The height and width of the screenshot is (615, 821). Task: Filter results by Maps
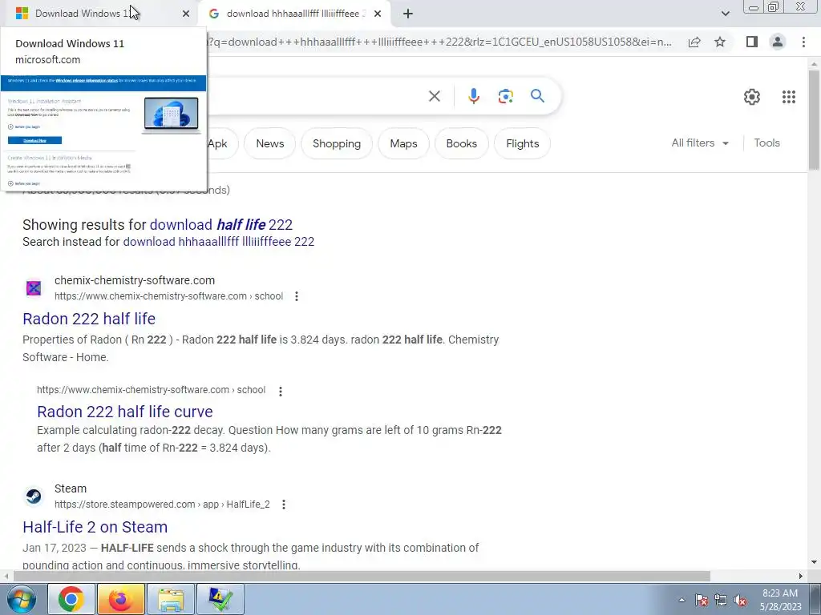[404, 143]
